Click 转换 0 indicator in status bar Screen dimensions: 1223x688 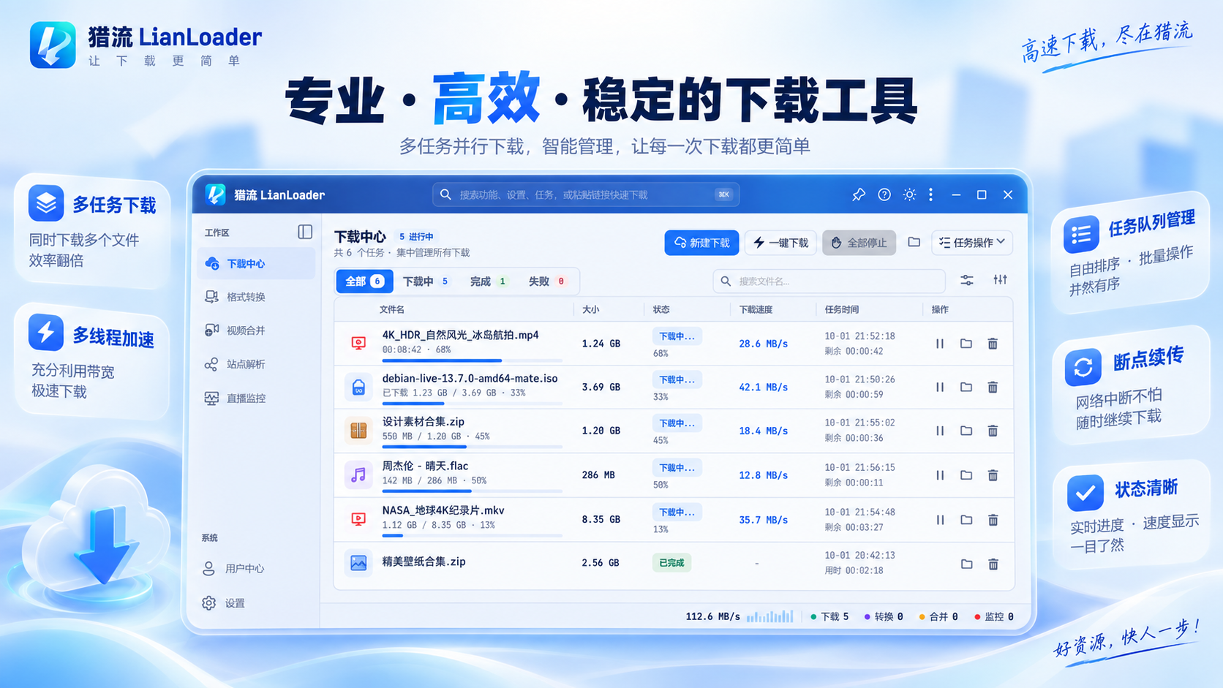pyautogui.click(x=884, y=616)
